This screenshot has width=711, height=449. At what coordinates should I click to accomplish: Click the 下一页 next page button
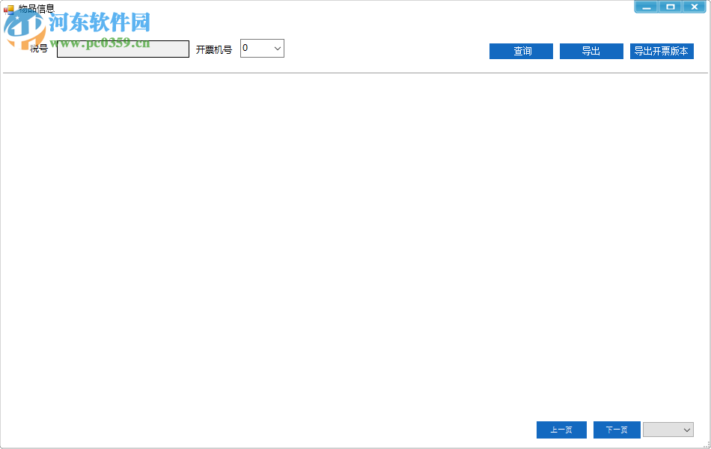pos(617,430)
